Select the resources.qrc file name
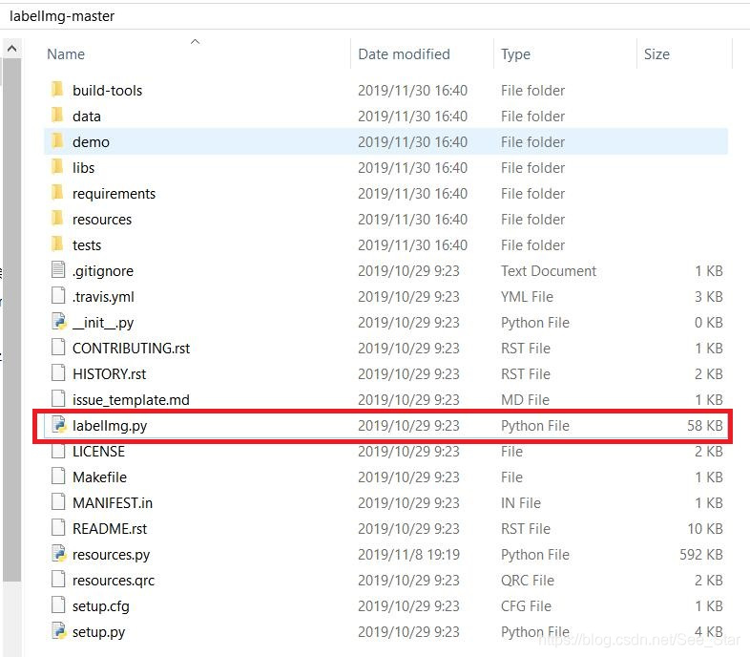This screenshot has height=657, width=750. tap(114, 581)
